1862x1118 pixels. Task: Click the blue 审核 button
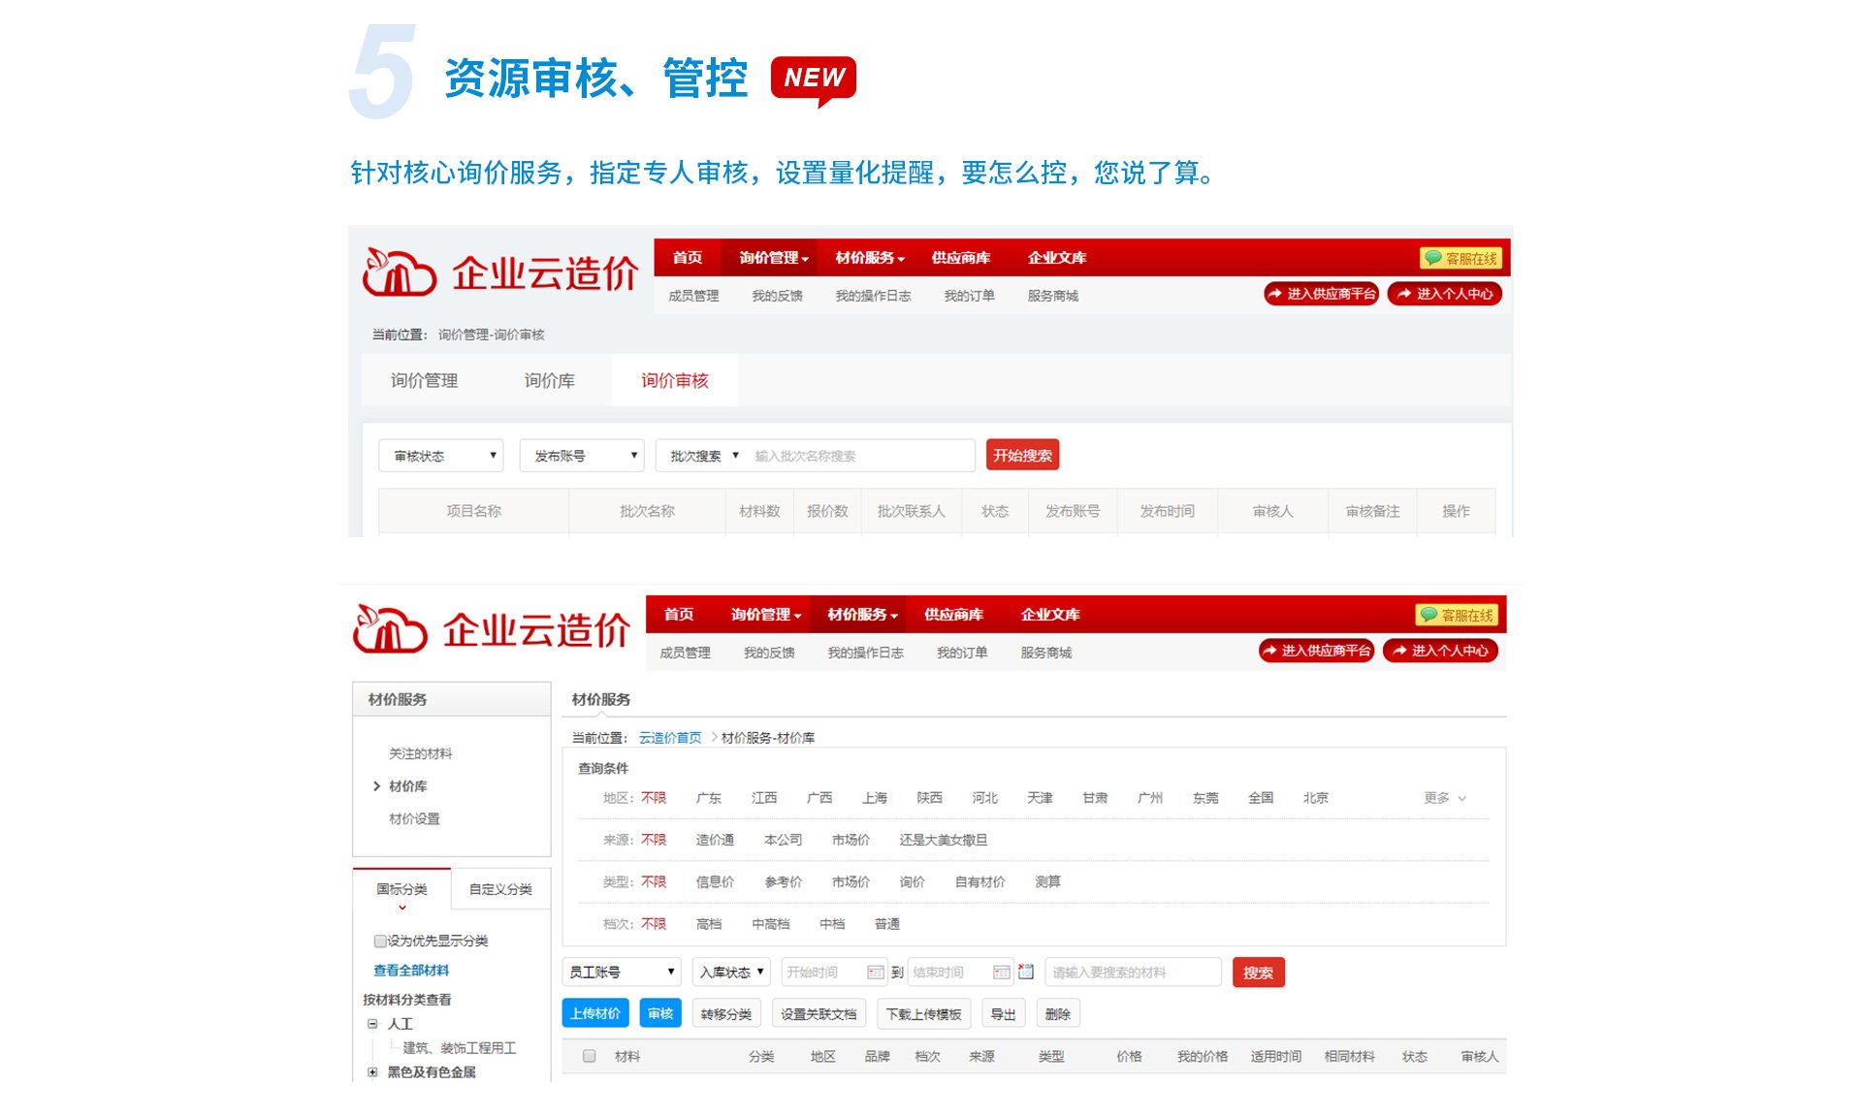pyautogui.click(x=660, y=1013)
